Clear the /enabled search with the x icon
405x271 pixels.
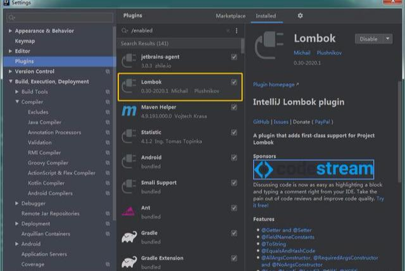pyautogui.click(x=228, y=30)
